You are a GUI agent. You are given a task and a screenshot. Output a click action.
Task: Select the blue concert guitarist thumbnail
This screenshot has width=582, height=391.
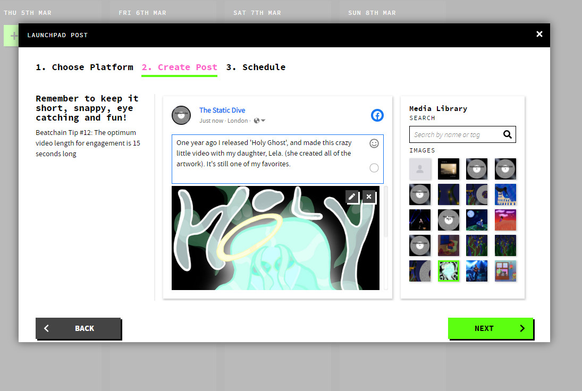(477, 271)
